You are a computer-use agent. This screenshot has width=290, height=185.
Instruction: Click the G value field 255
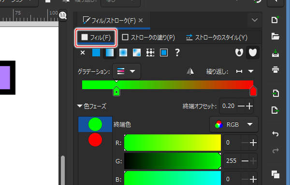point(232,161)
